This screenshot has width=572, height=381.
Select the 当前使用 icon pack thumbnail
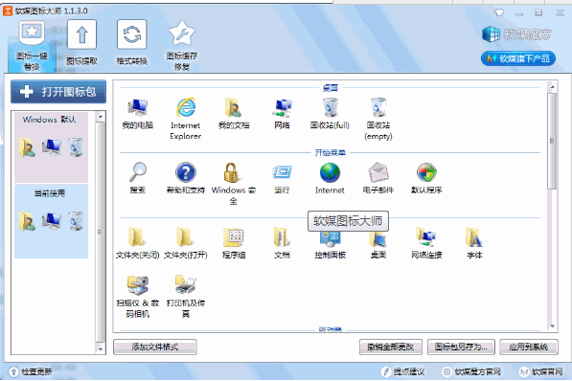tap(51, 221)
